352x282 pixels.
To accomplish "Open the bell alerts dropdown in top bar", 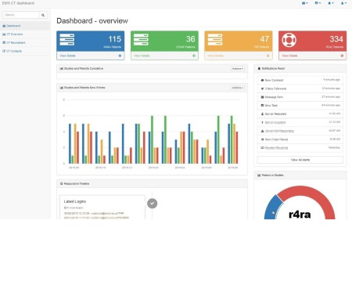I will point(331,3).
